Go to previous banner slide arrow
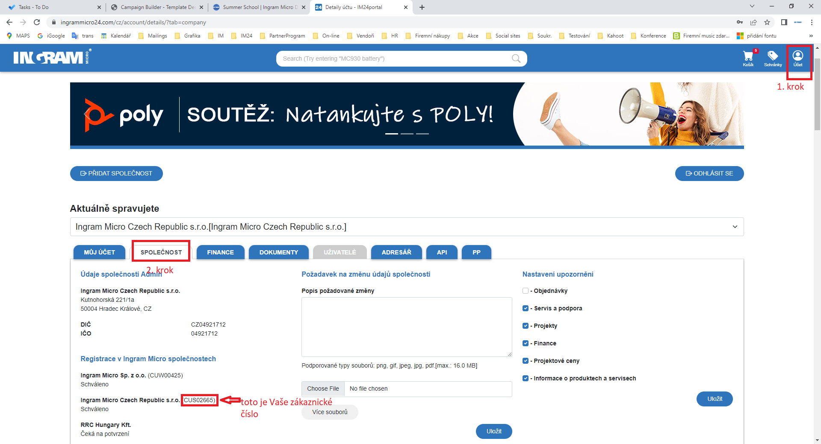 pyautogui.click(x=87, y=114)
